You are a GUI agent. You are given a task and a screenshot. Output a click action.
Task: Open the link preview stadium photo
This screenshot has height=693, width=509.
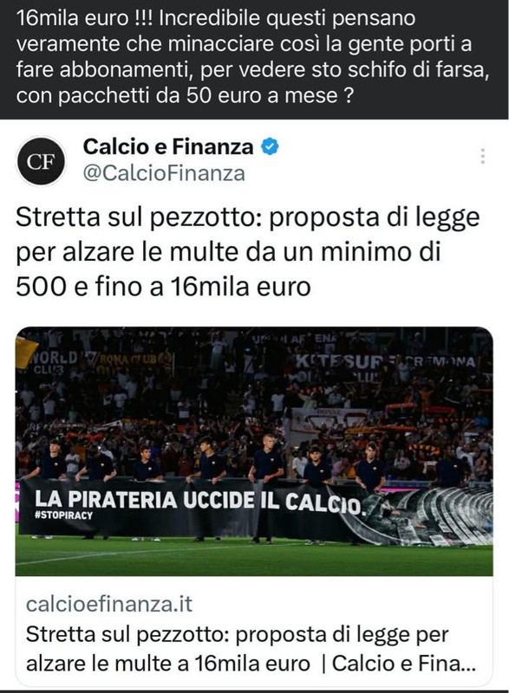tap(254, 451)
